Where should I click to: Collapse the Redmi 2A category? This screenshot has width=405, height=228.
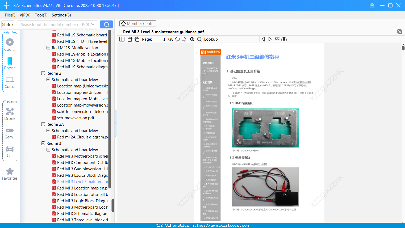click(43, 124)
